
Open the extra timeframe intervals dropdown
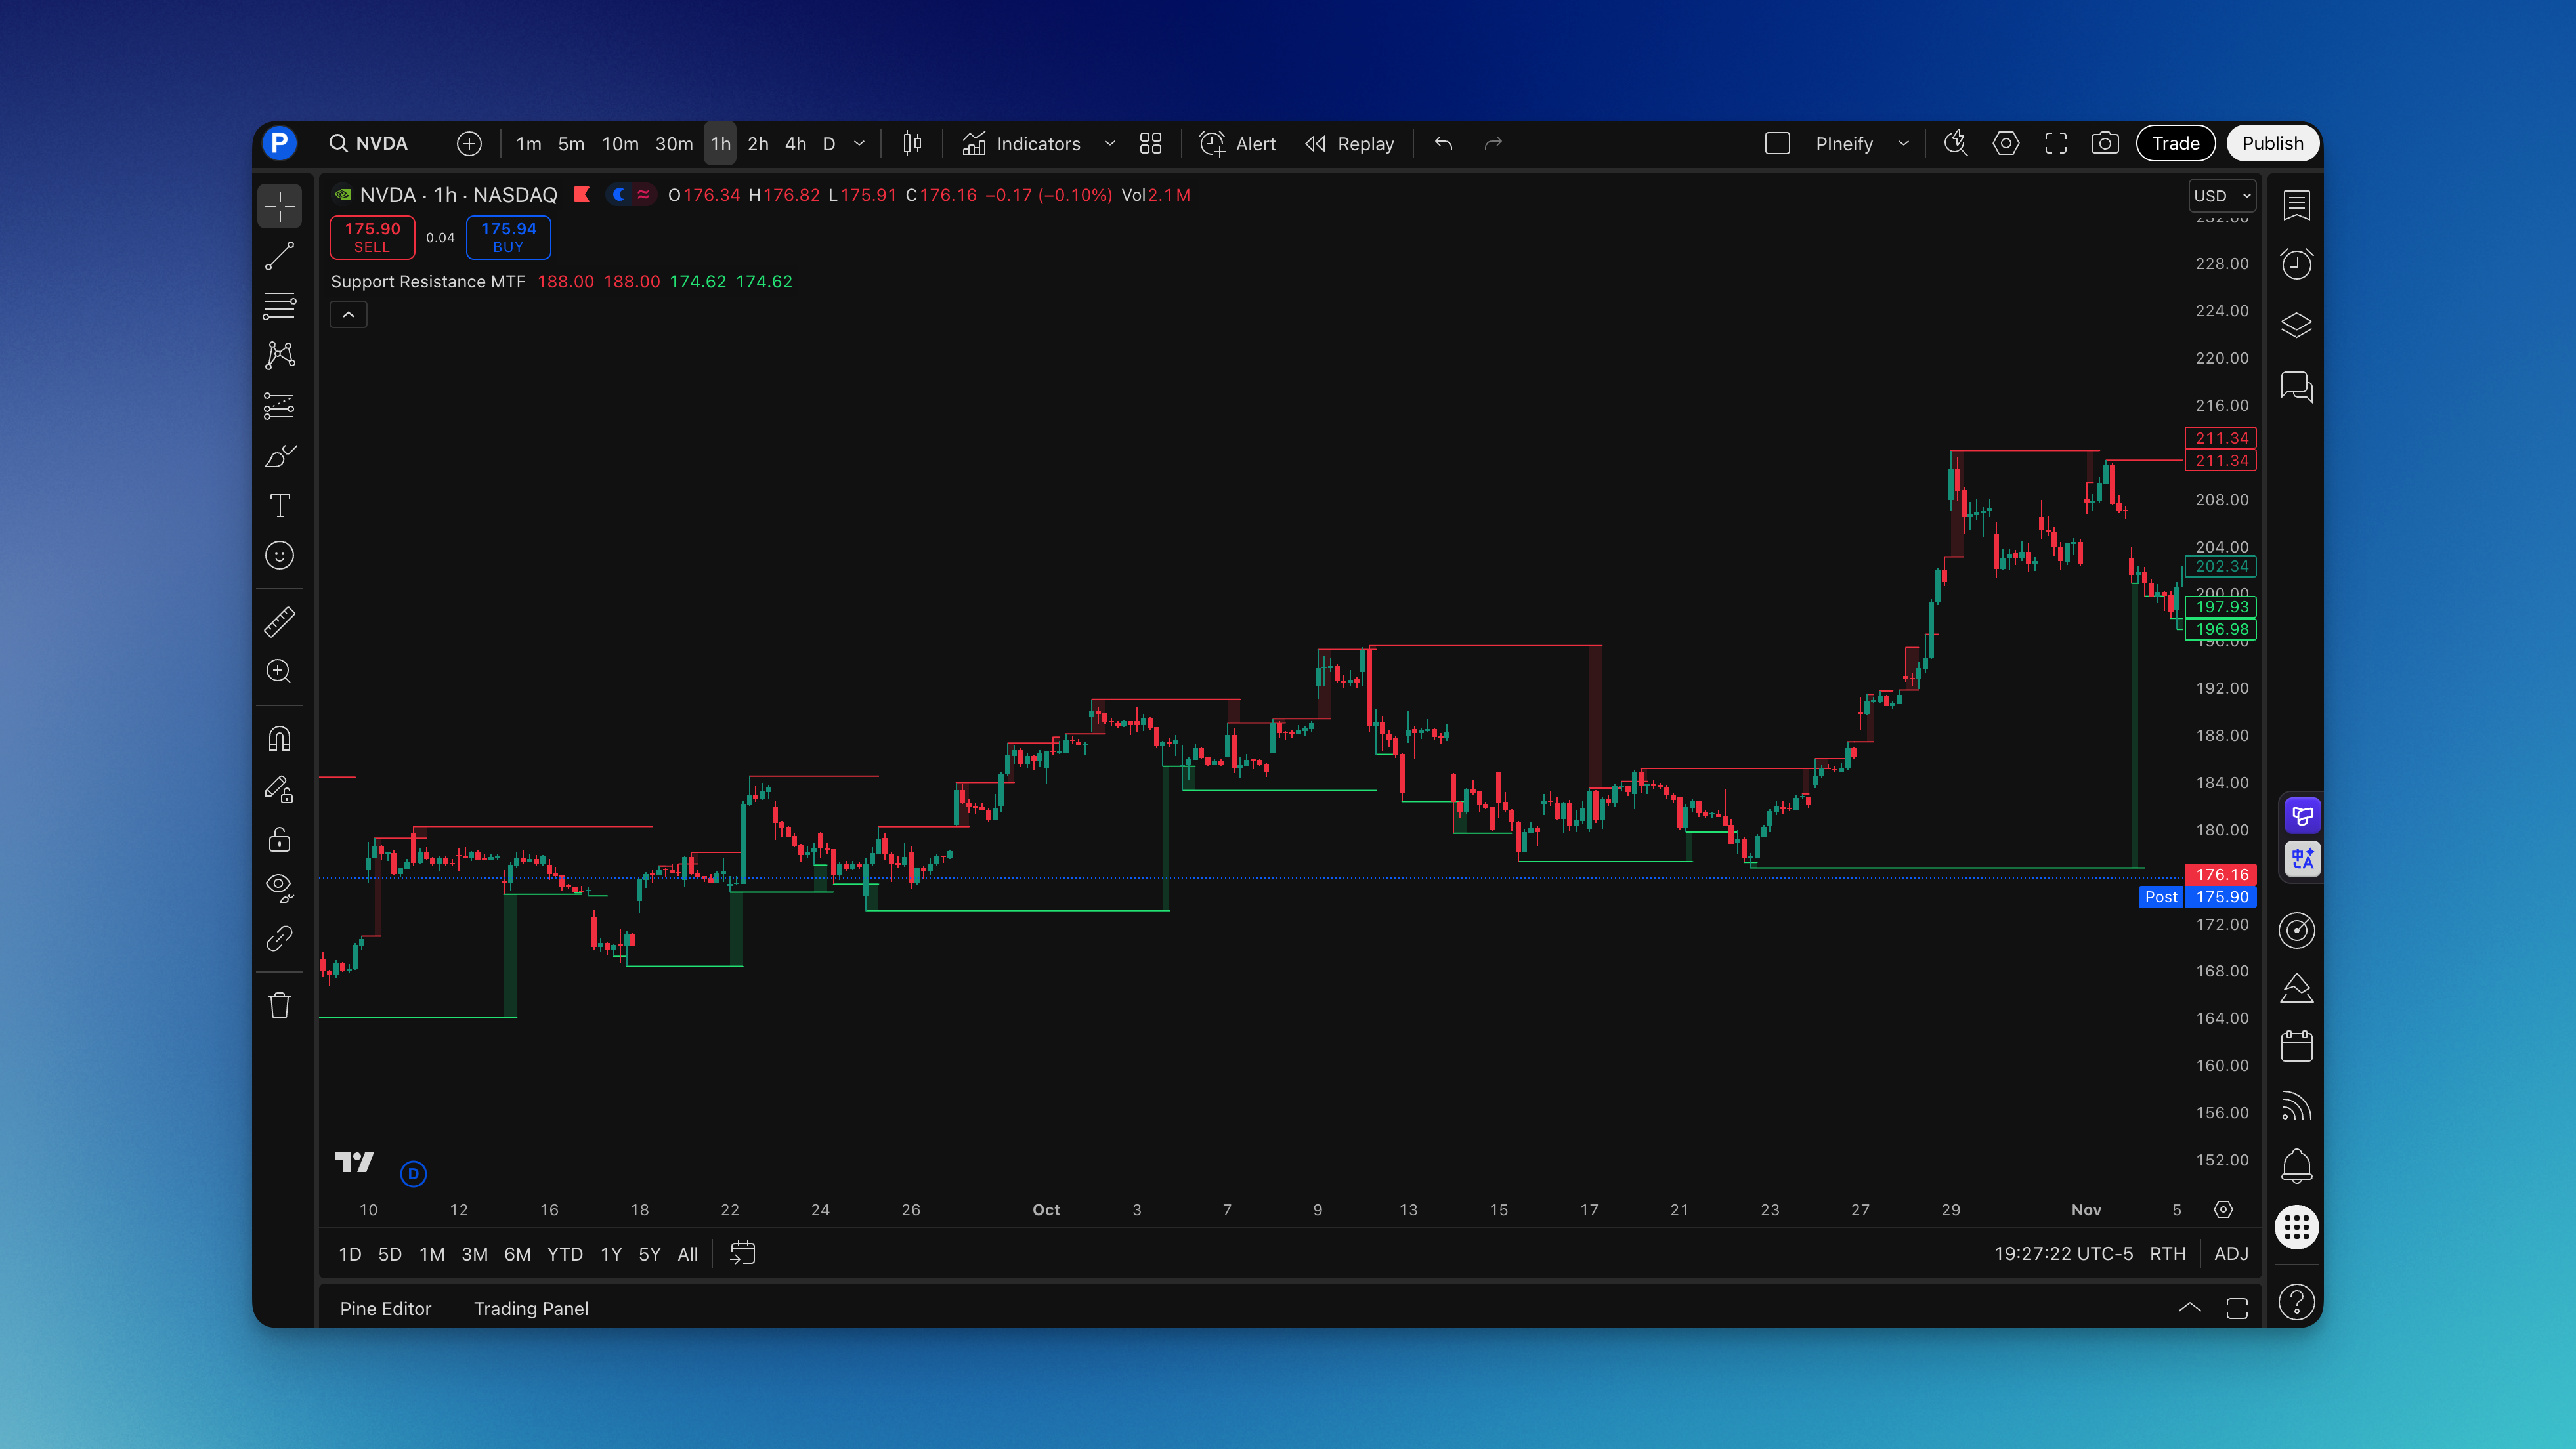(859, 143)
